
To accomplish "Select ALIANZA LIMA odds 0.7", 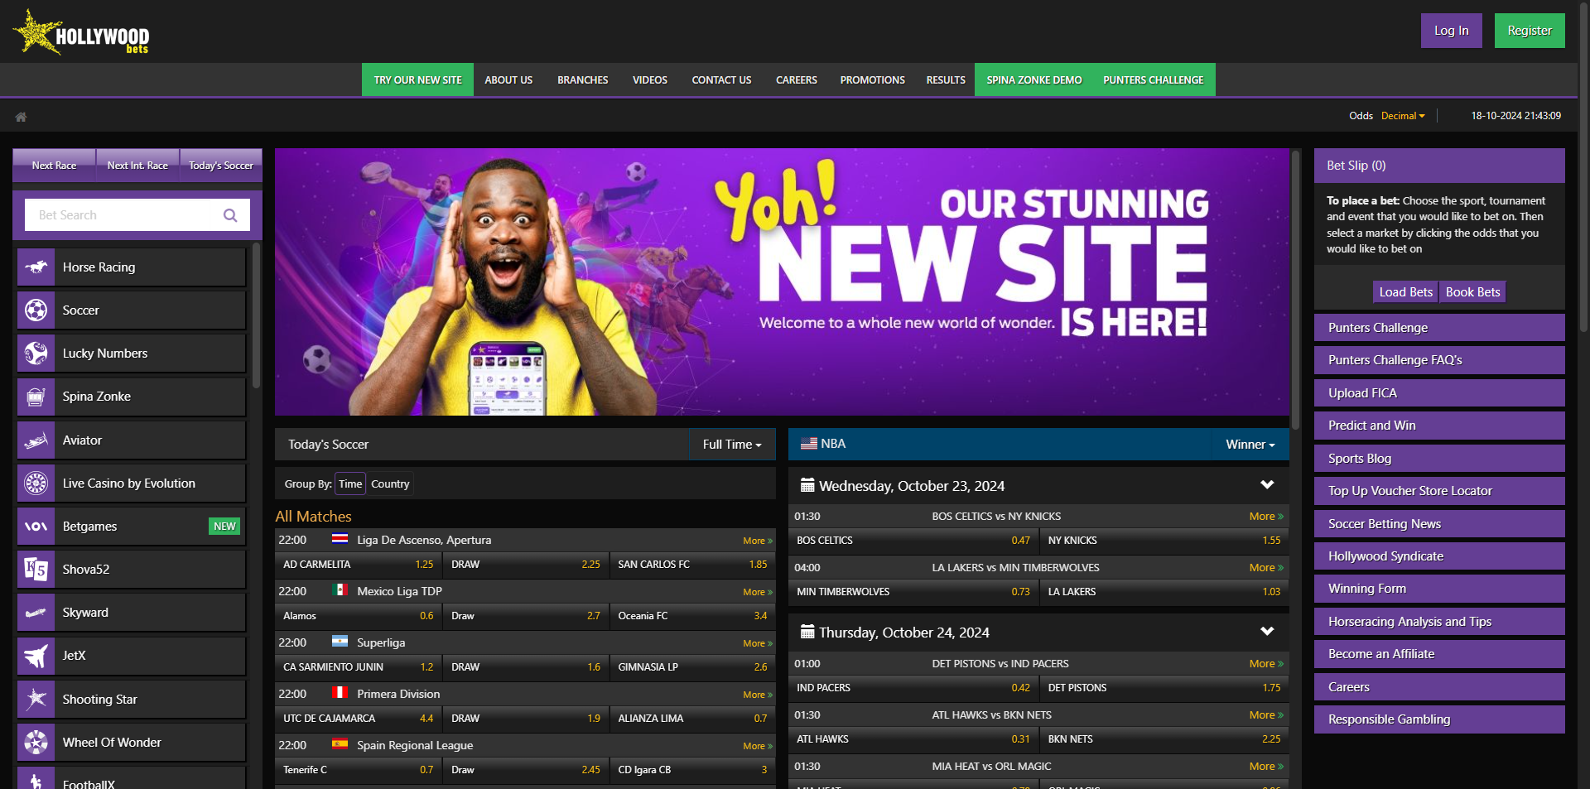I will (x=692, y=719).
